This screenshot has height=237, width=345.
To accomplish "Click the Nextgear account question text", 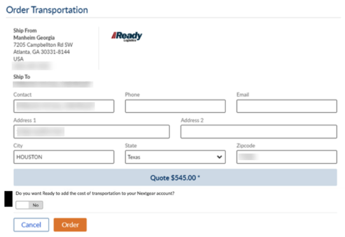I will coord(95,193).
